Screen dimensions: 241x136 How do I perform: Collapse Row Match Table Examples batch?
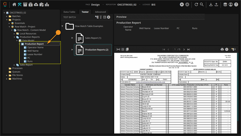click(x=63, y=26)
